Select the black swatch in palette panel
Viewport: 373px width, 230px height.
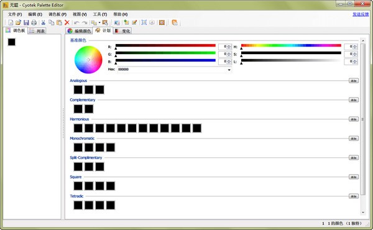pyautogui.click(x=11, y=42)
